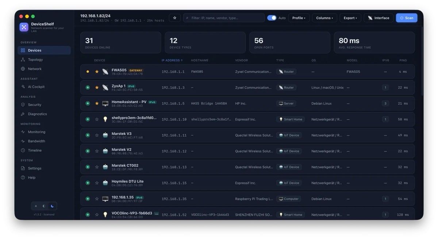The image size is (438, 239).
Task: Click the filter search field
Action: pos(224,18)
